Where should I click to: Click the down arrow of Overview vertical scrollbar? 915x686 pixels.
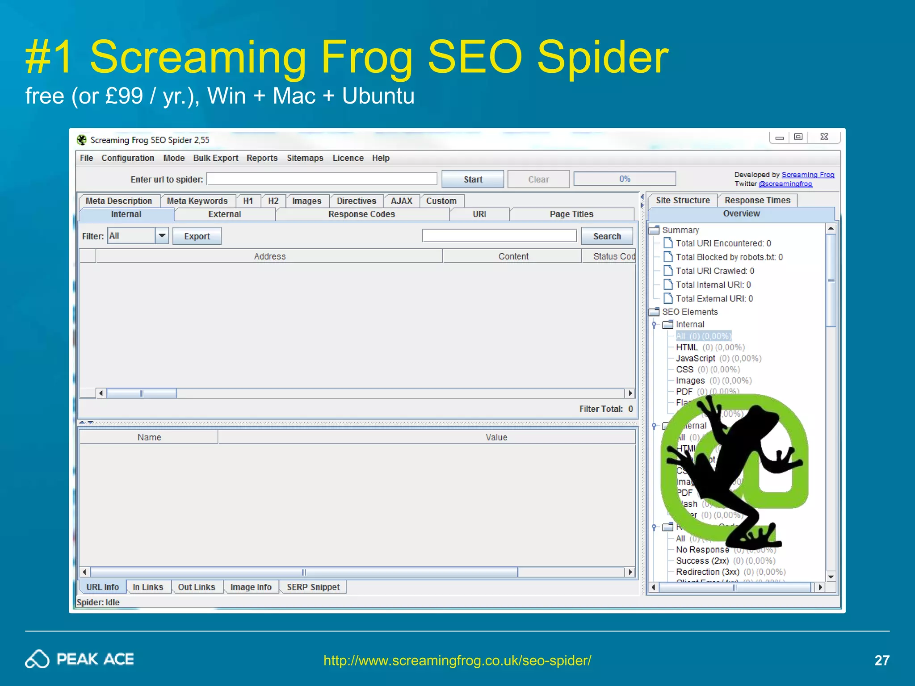click(x=831, y=577)
